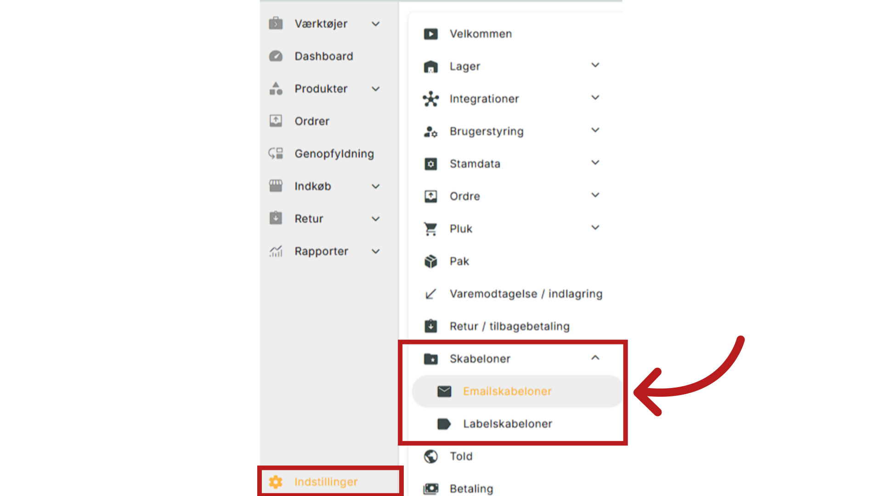This screenshot has width=882, height=496.
Task: Collapse the Skabeloner section chevron
Action: point(595,358)
